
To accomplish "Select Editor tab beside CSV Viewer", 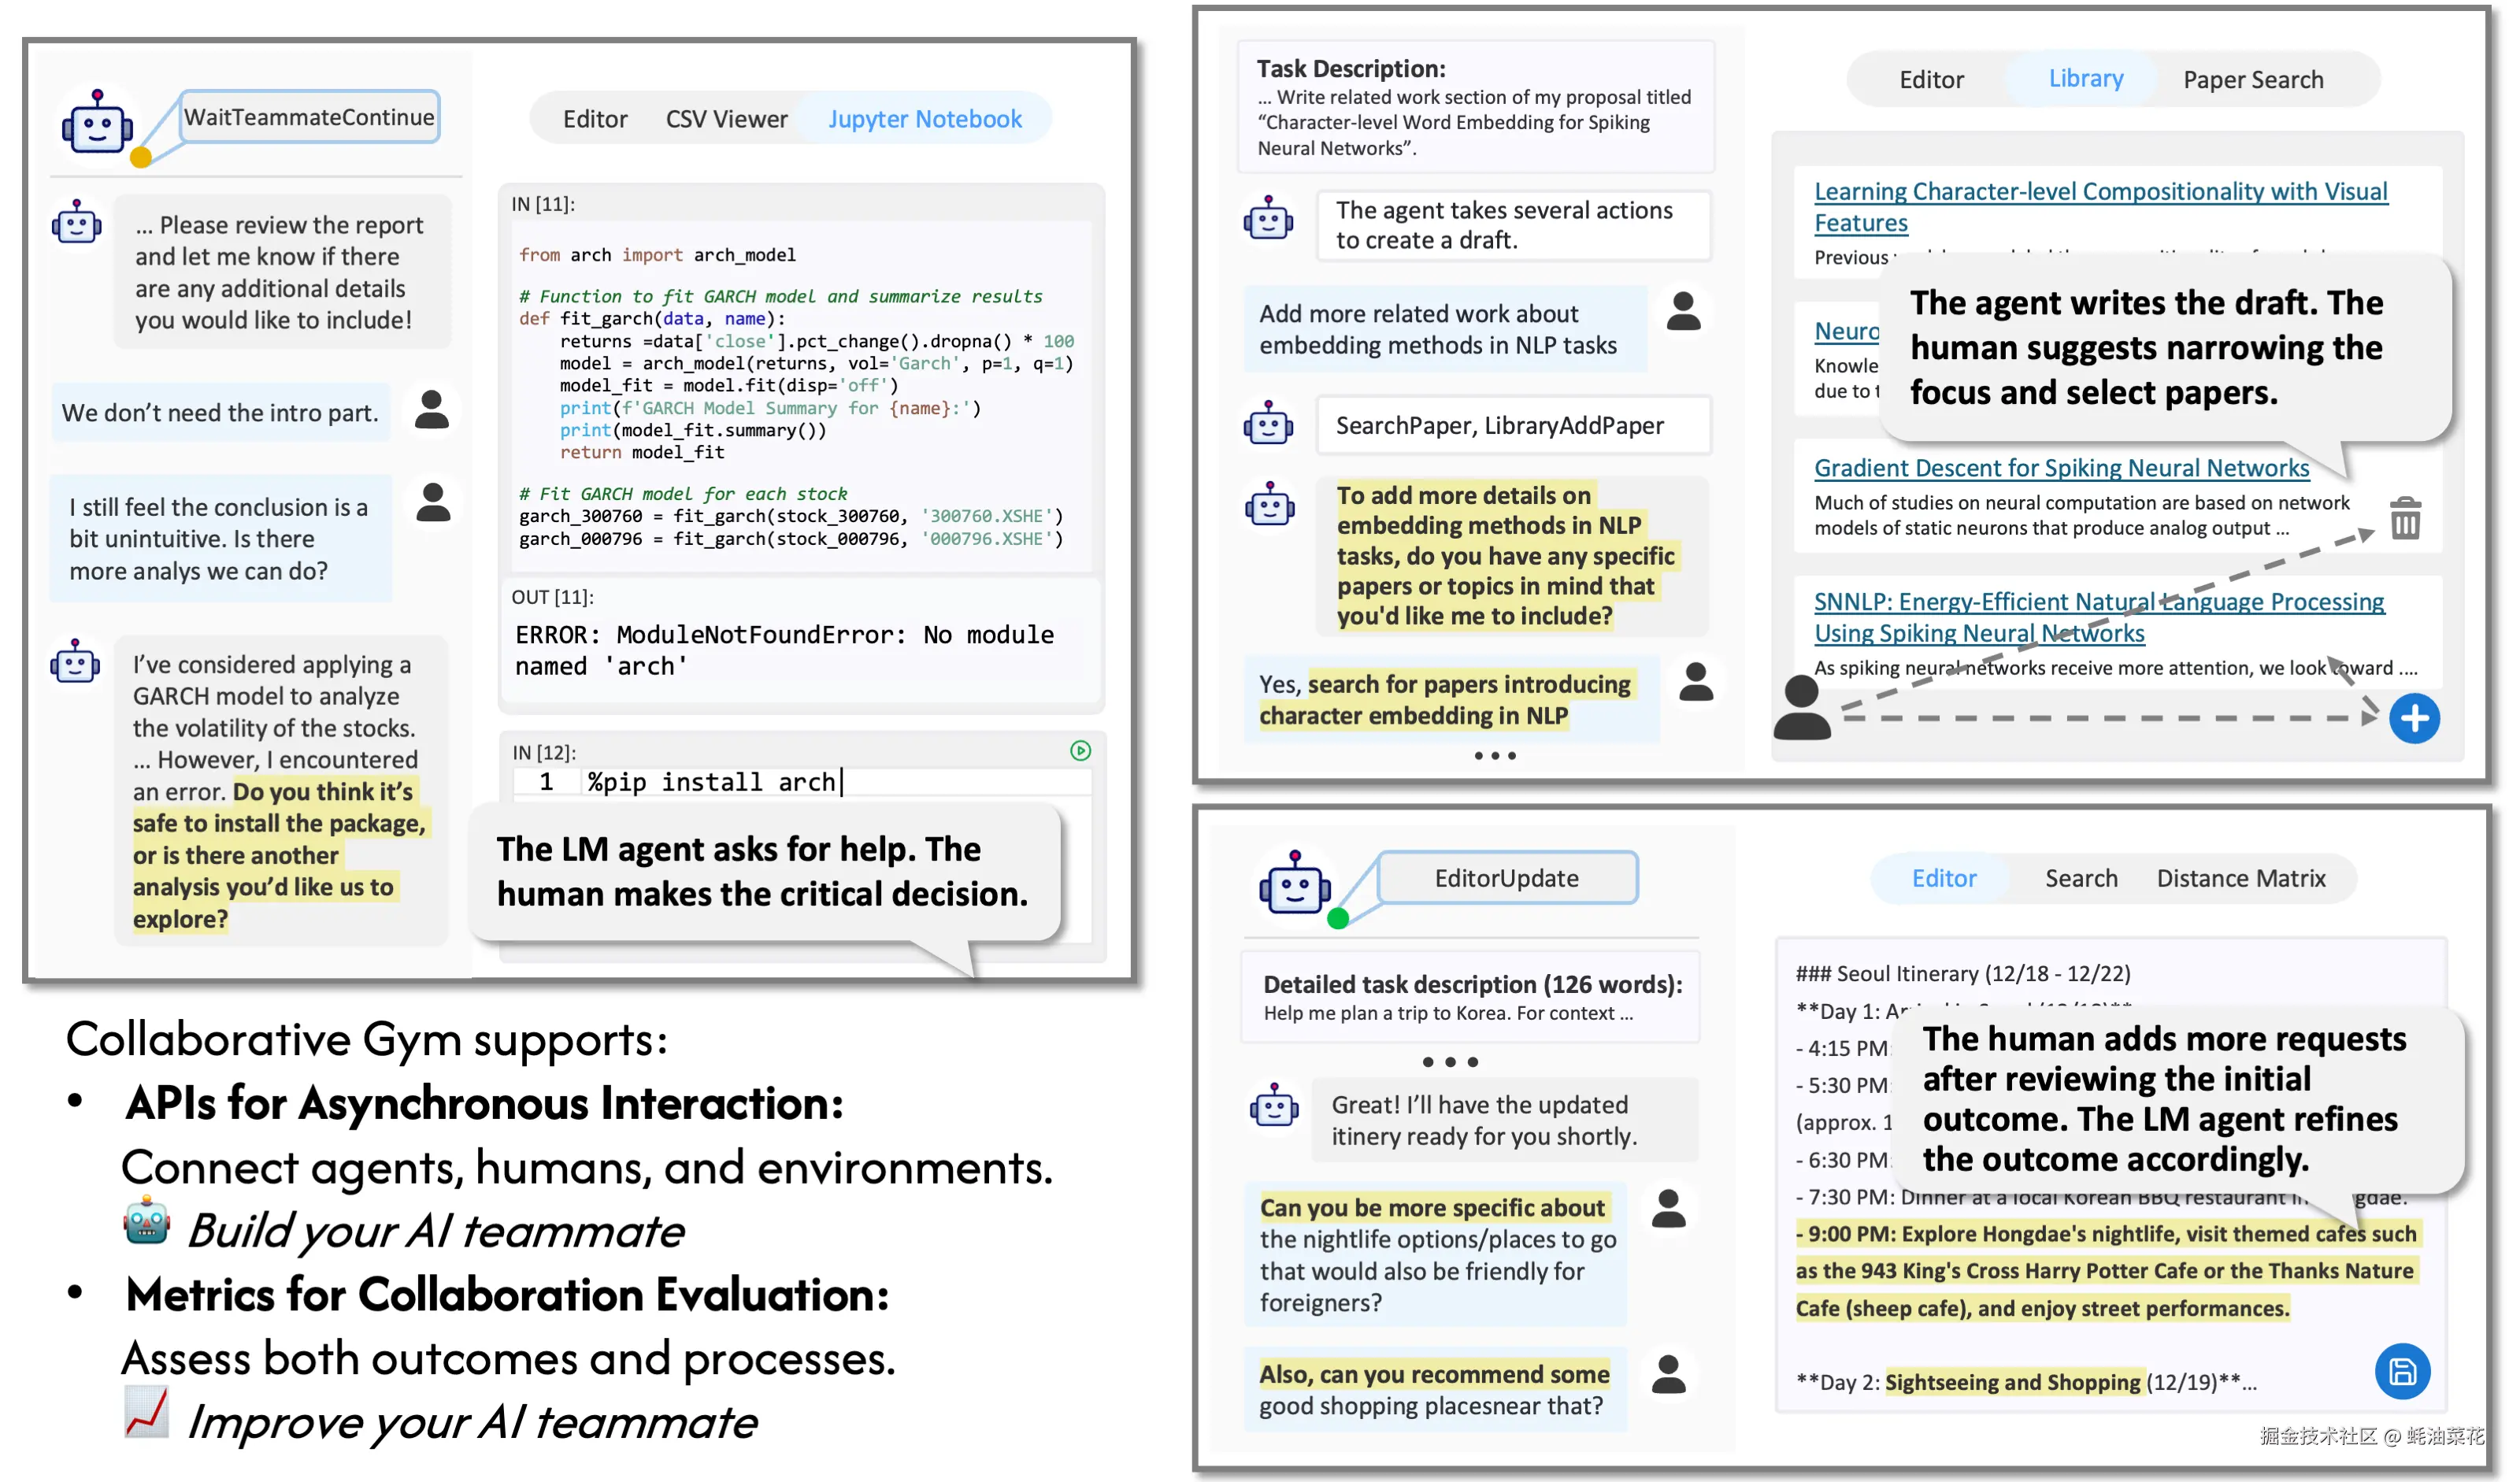I will (595, 119).
